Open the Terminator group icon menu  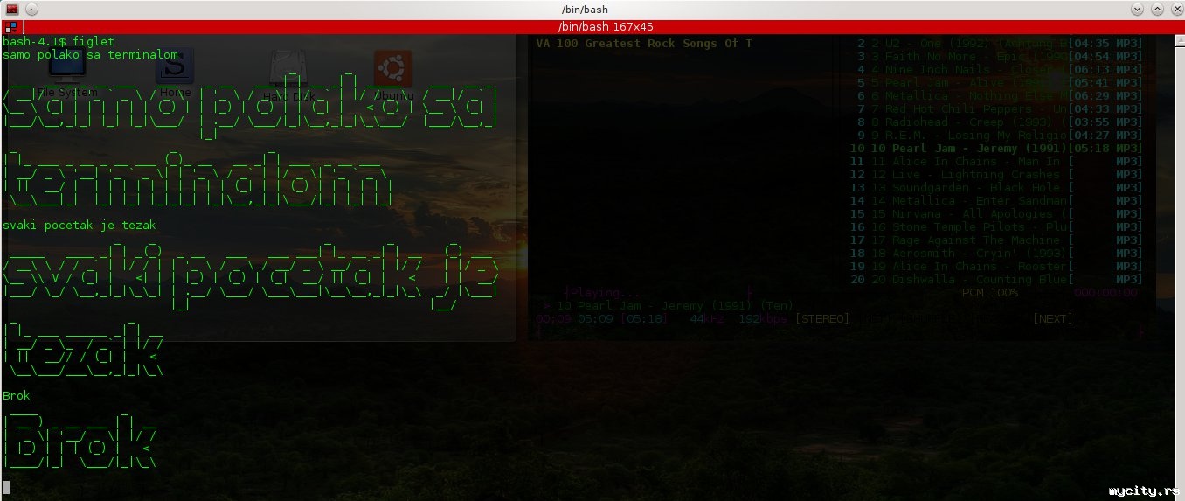pyautogui.click(x=10, y=27)
